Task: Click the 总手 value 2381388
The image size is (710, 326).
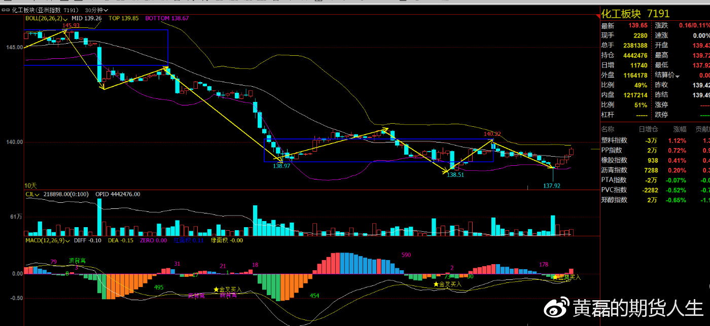Action: click(x=635, y=45)
